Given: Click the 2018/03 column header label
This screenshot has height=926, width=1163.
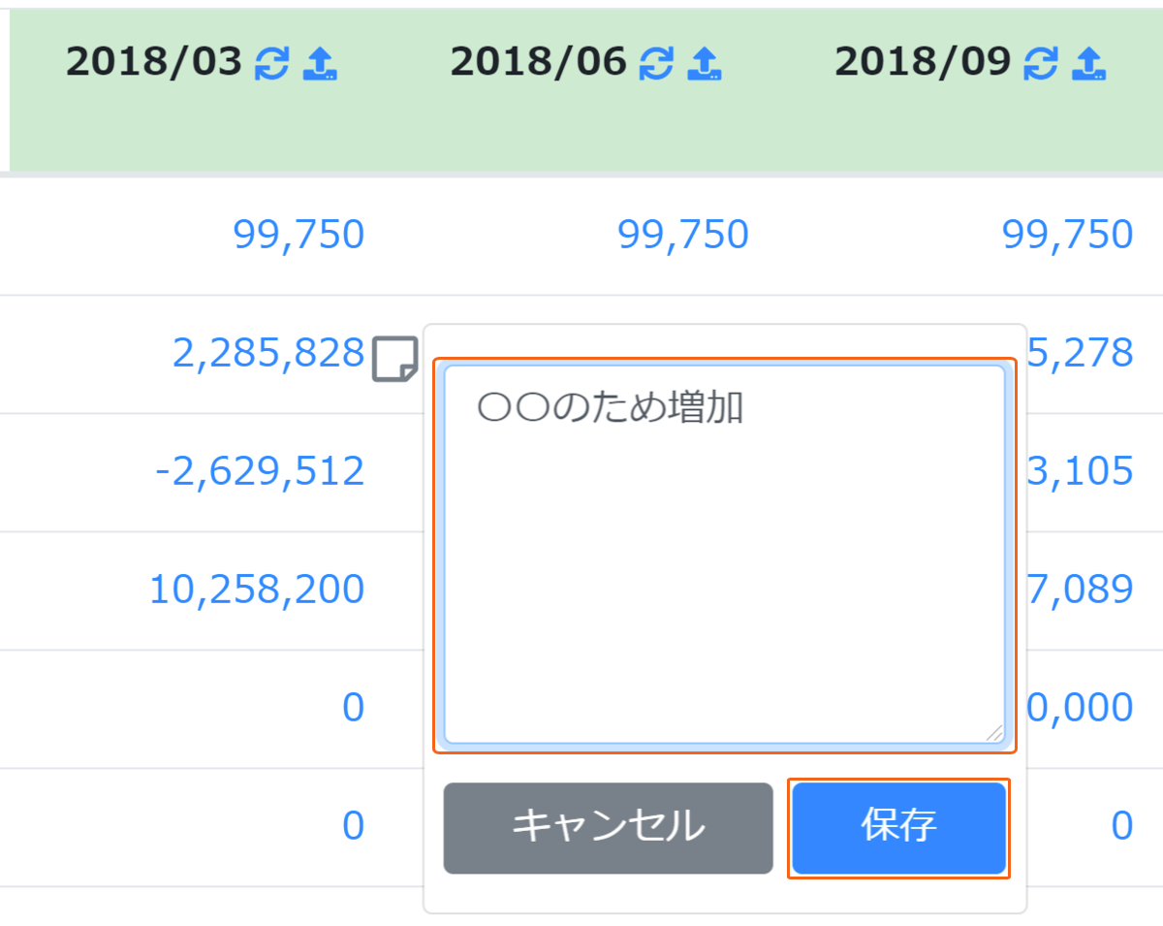Looking at the screenshot, I should [x=153, y=63].
